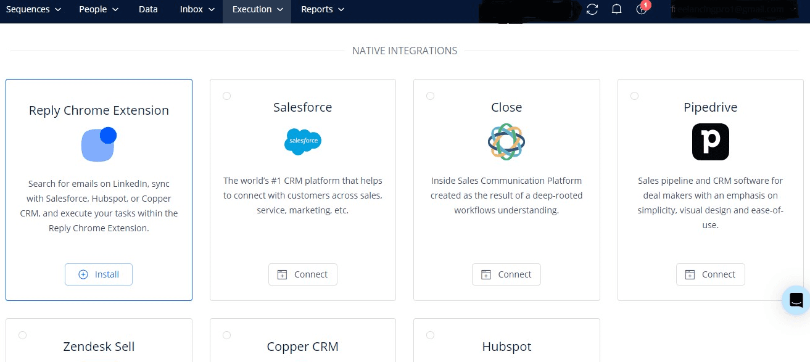Open the sync/refresh icon in top bar
The height and width of the screenshot is (362, 810).
click(x=592, y=9)
